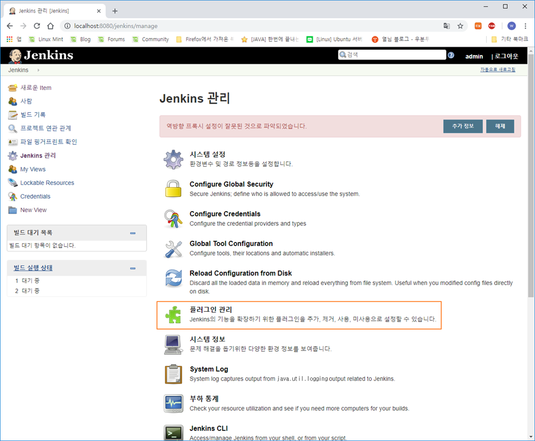Open the Forums bookmark
The height and width of the screenshot is (441, 535).
coord(111,39)
